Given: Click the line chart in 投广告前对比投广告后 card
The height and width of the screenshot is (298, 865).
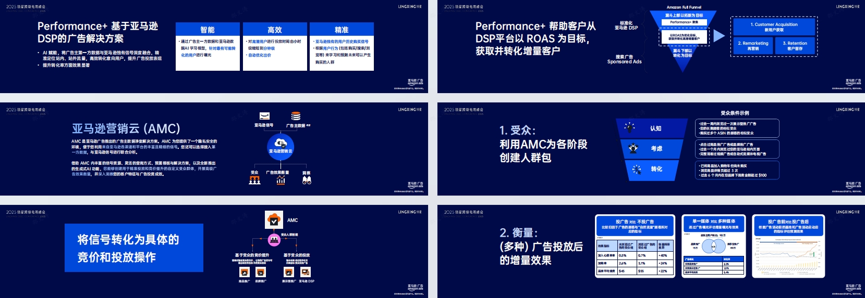Looking at the screenshot, I should tap(788, 256).
